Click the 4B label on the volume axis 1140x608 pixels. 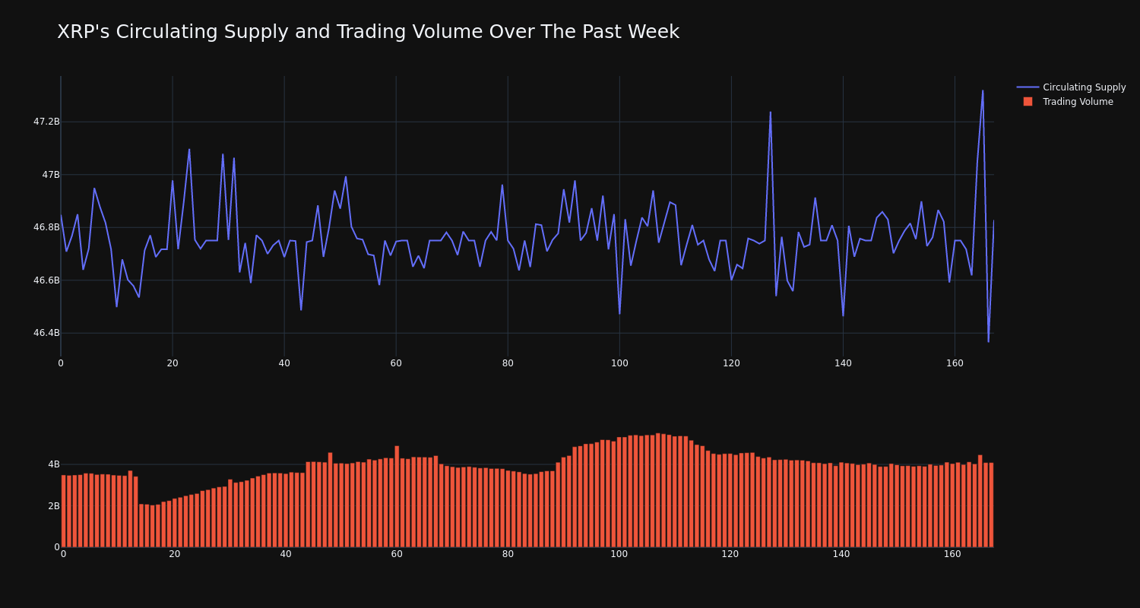tap(54, 464)
